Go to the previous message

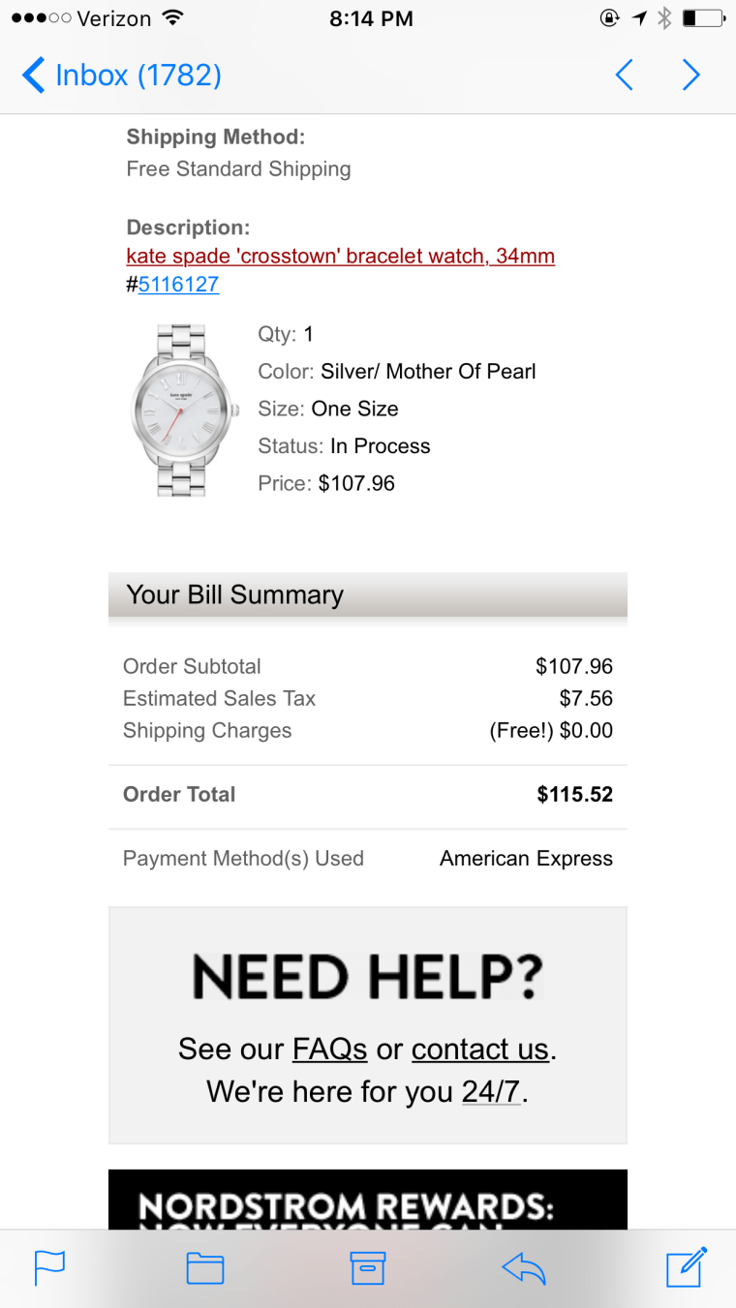tap(625, 75)
